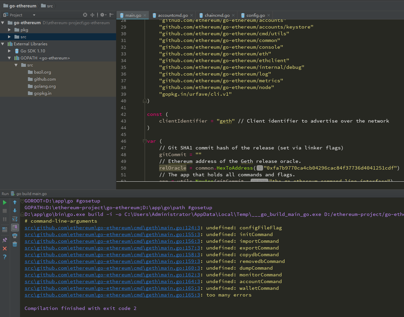Viewport: 404px width, 317px height.
Task: Switch to the config.go tab
Action: click(x=256, y=15)
